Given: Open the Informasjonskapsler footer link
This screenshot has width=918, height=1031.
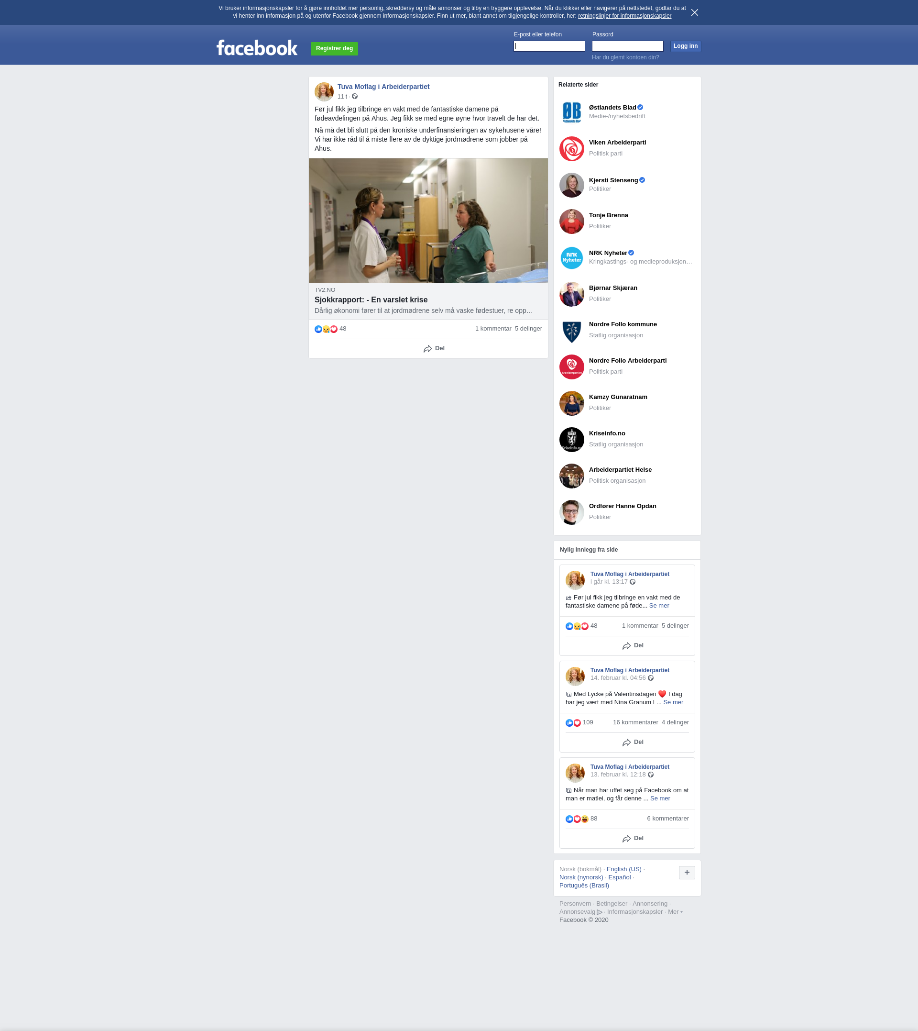Looking at the screenshot, I should click(x=634, y=911).
